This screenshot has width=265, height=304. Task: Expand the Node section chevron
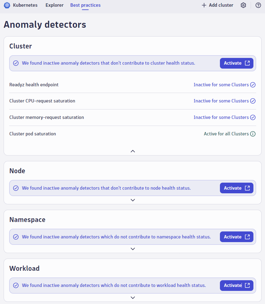[132, 200]
